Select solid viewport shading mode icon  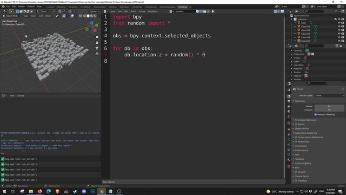pyautogui.click(x=88, y=16)
